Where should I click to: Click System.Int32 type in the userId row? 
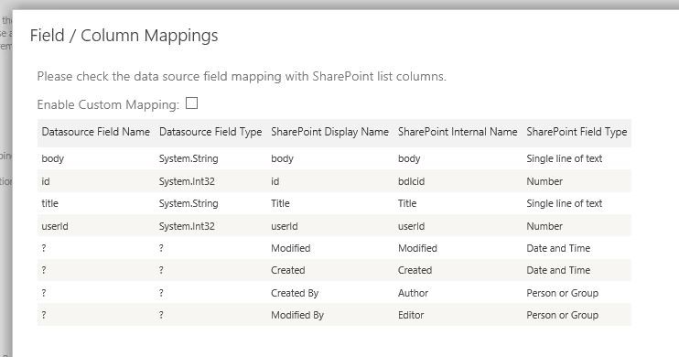pos(187,226)
